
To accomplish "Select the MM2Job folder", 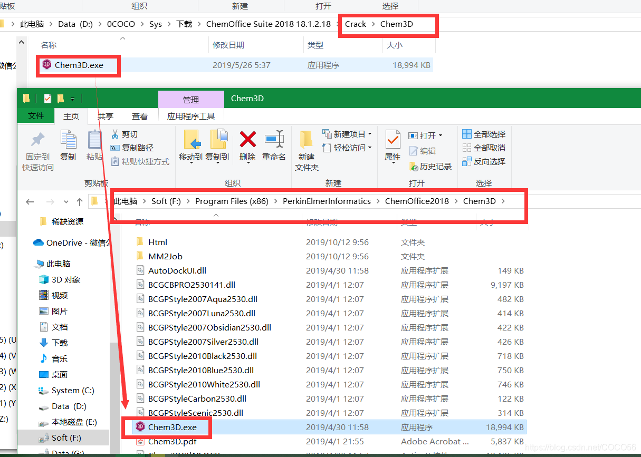I will point(165,256).
